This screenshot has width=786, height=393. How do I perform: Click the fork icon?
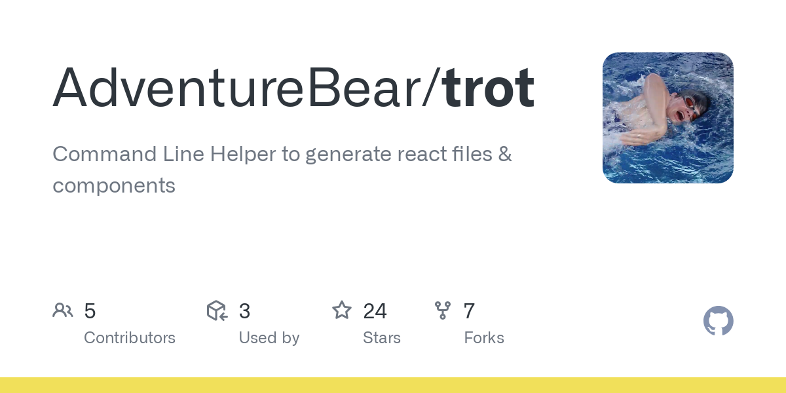coord(443,310)
